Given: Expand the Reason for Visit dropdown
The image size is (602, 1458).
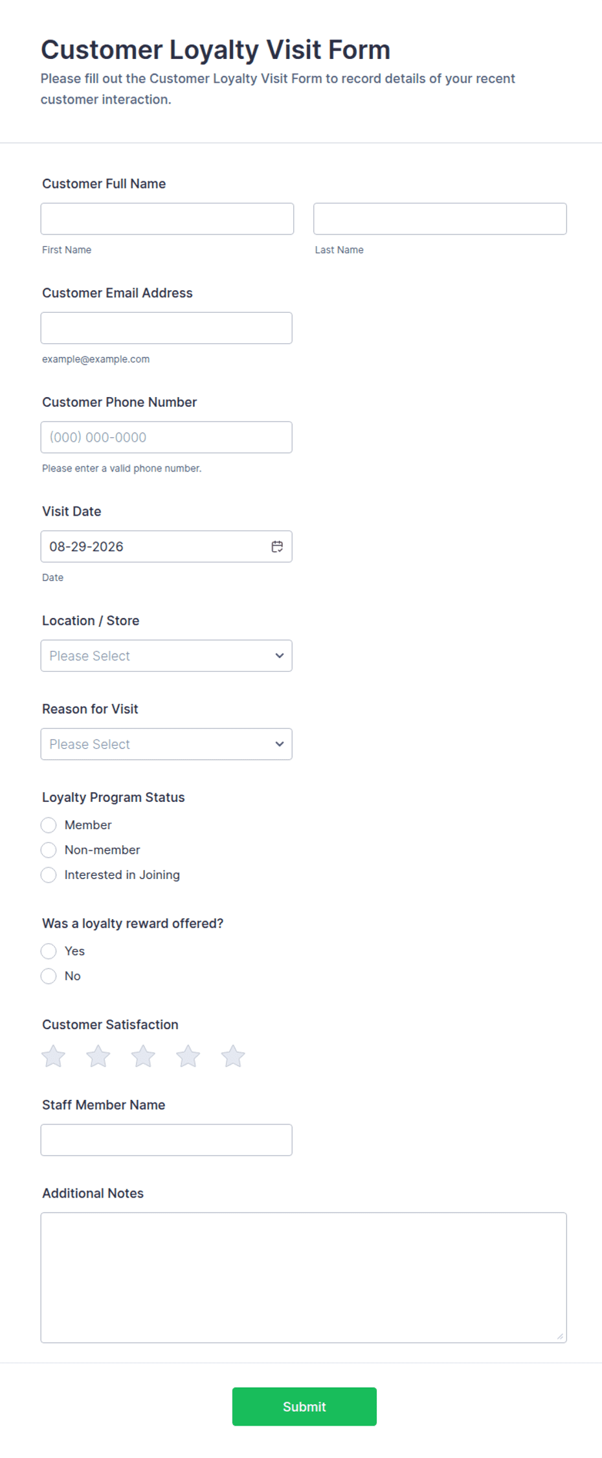Looking at the screenshot, I should (166, 744).
